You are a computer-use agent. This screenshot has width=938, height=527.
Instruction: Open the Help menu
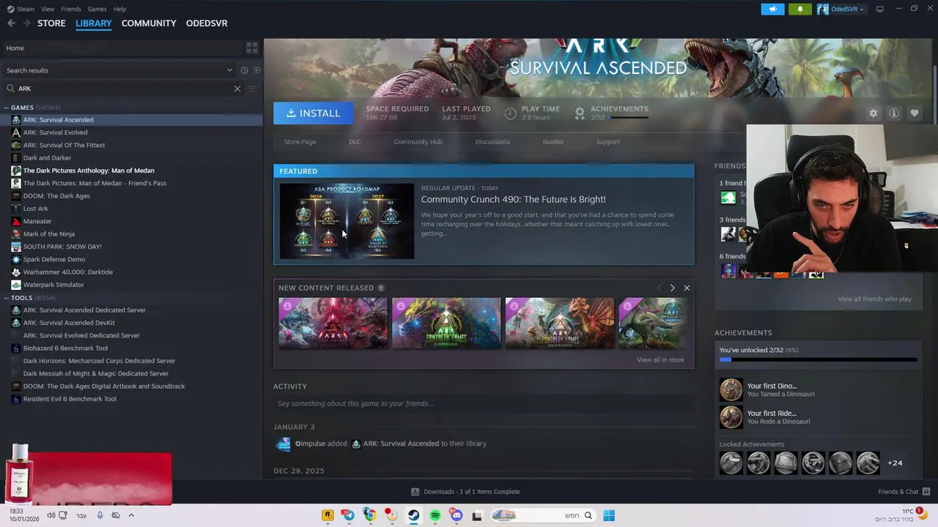tap(119, 9)
